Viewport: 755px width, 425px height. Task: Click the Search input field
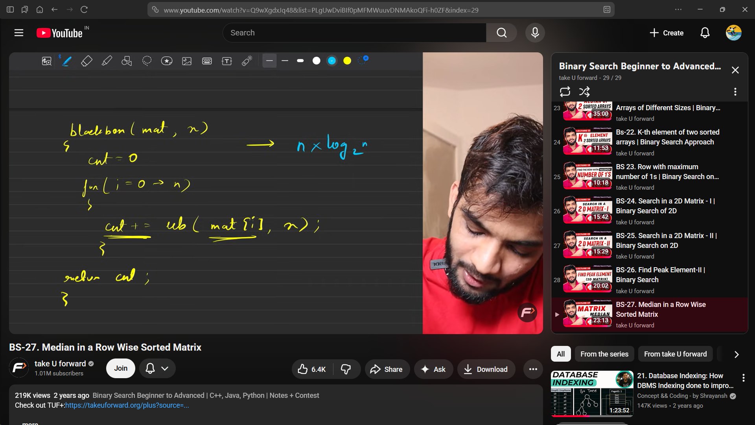(354, 33)
